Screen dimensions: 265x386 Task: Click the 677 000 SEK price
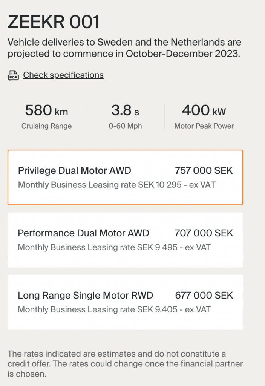204,295
